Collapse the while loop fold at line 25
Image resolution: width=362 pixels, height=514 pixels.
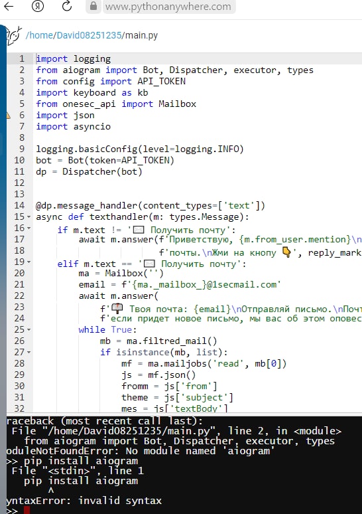(x=29, y=330)
